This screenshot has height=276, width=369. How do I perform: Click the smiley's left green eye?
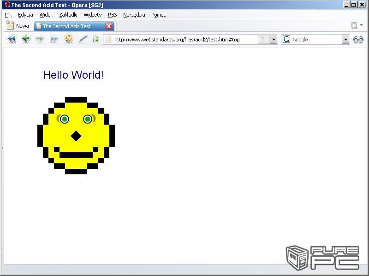(64, 119)
